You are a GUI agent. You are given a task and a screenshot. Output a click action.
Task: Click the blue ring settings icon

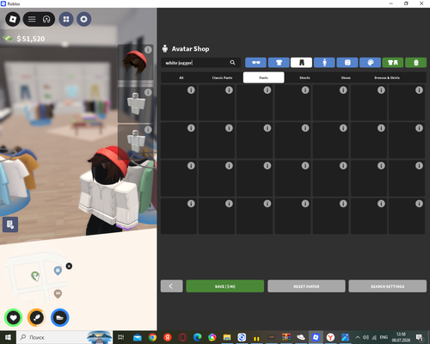pos(83,19)
